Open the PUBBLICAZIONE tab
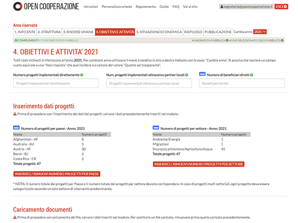Screen dimensions: 298x223 (x=218, y=32)
